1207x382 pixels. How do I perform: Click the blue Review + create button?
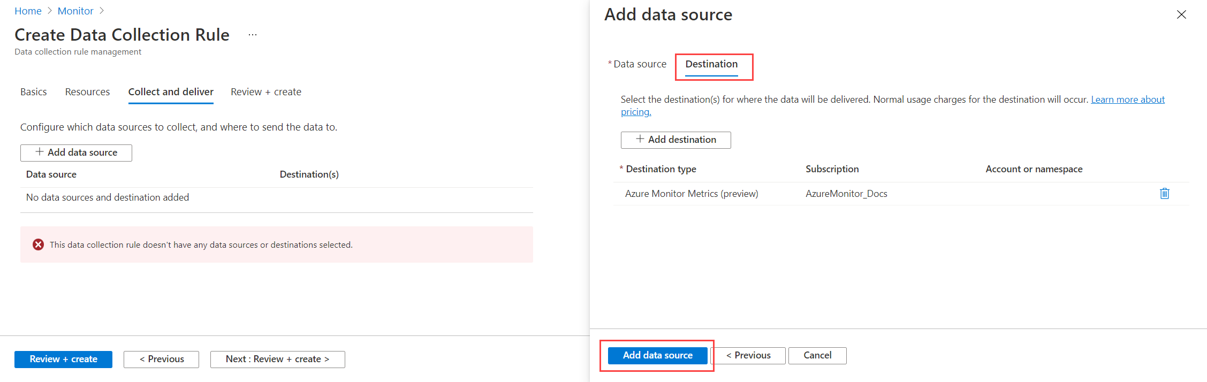[63, 359]
